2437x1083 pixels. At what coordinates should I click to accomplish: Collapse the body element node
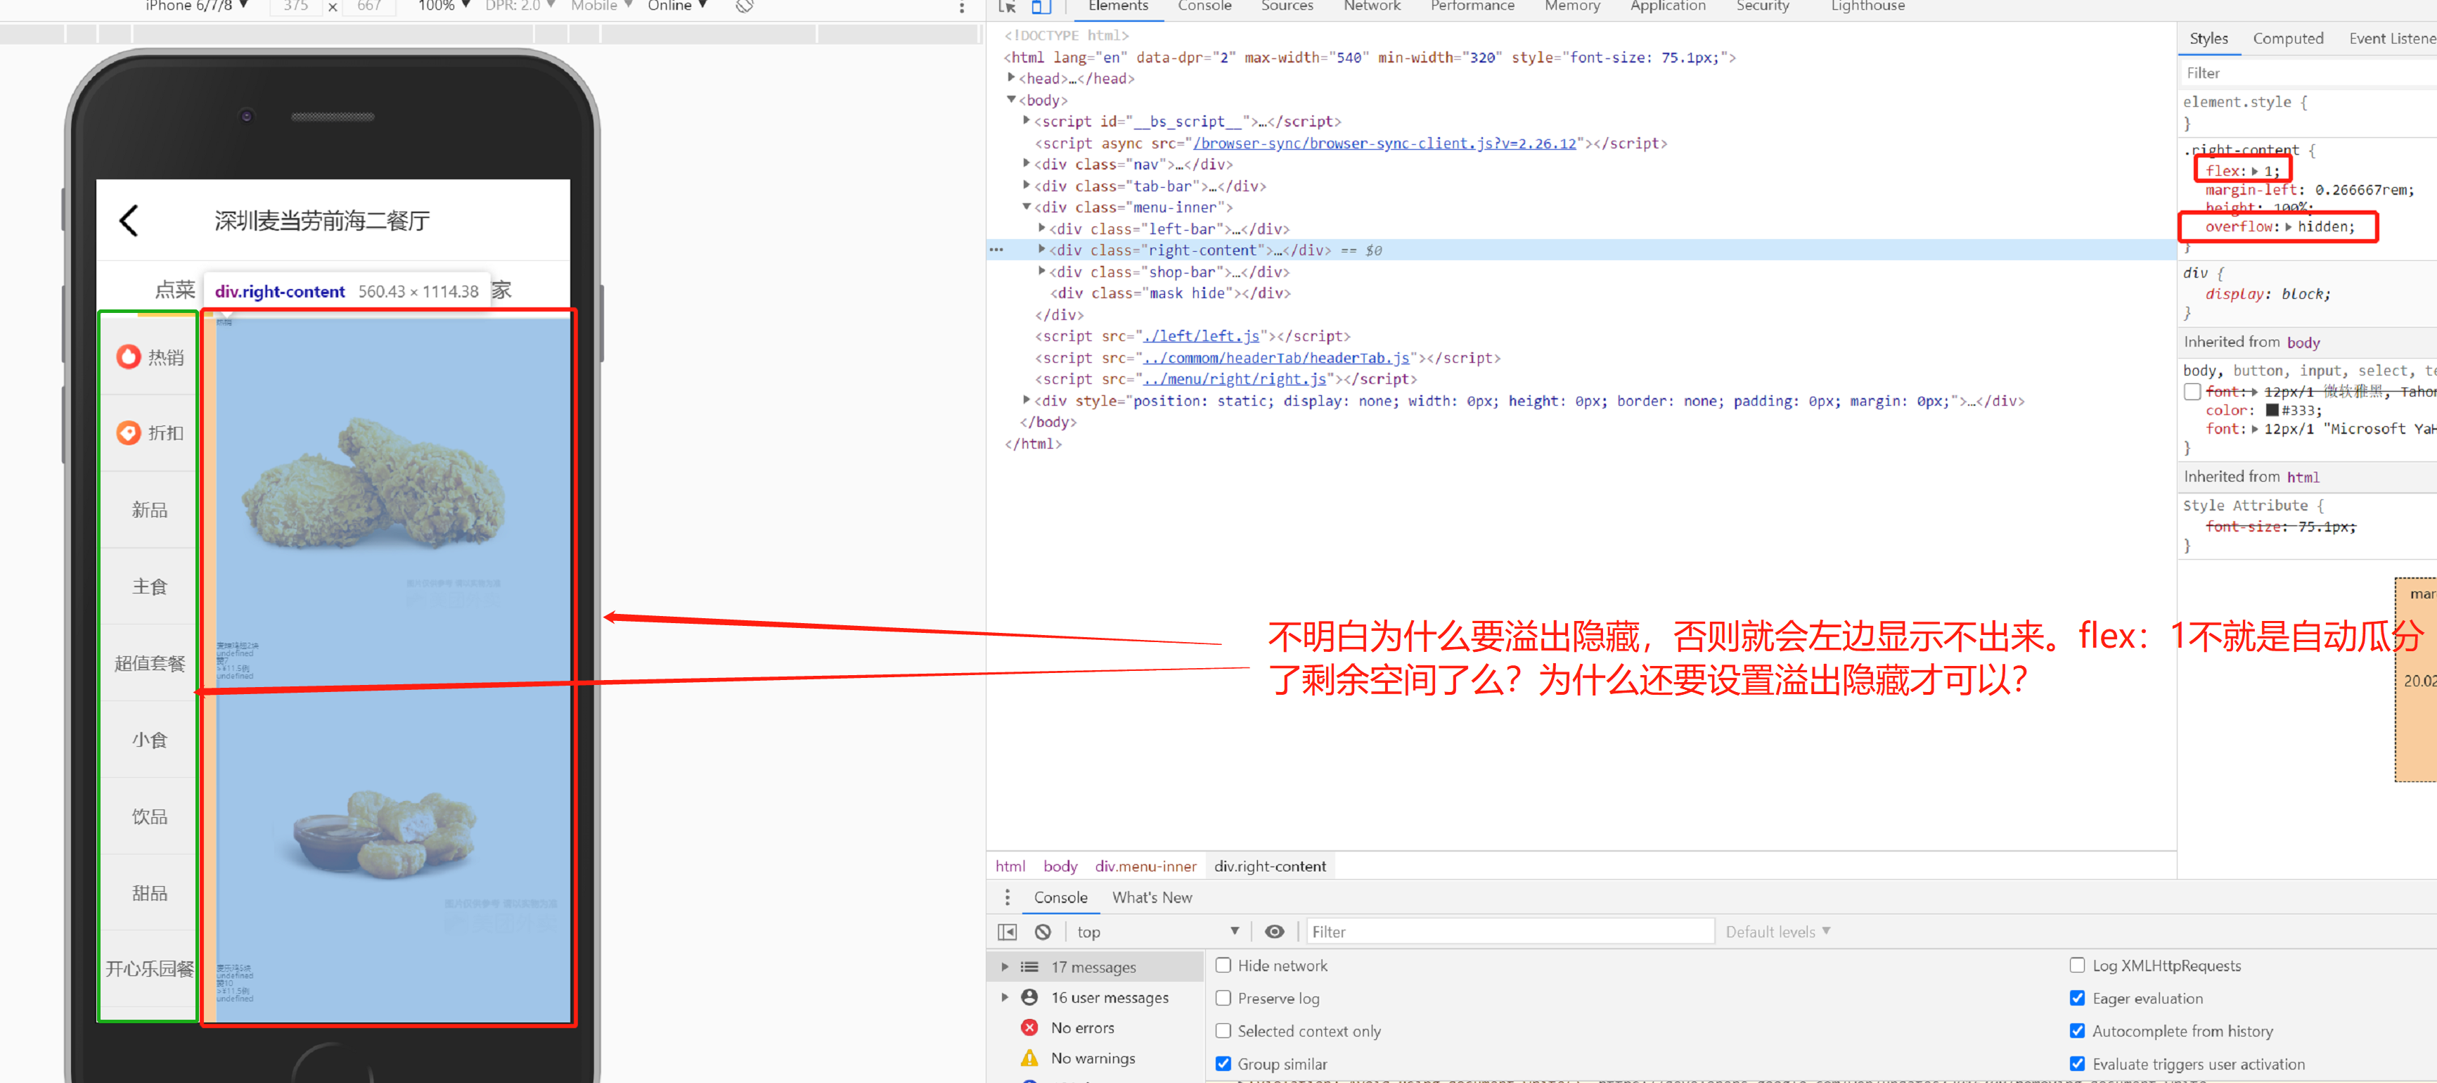[1011, 99]
